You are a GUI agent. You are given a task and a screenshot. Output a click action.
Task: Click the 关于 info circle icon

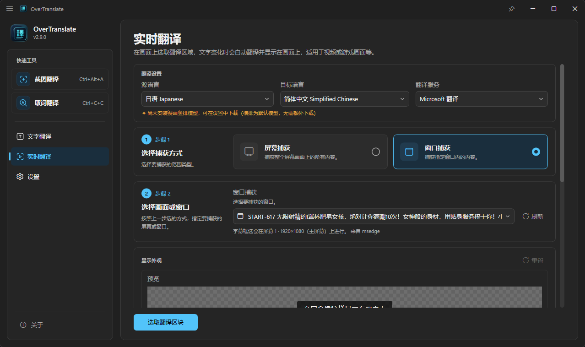pos(23,325)
